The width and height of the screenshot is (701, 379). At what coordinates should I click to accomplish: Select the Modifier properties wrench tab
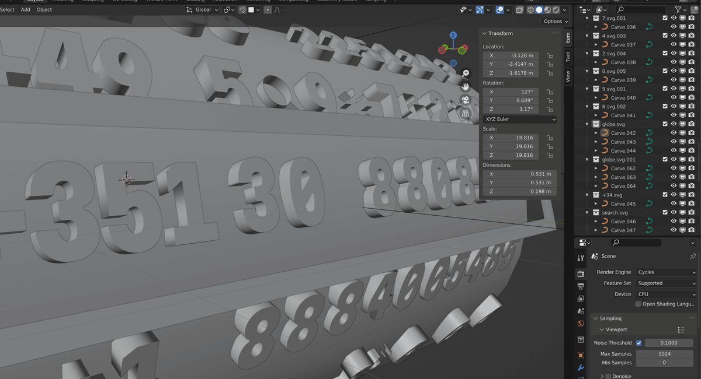[581, 367]
